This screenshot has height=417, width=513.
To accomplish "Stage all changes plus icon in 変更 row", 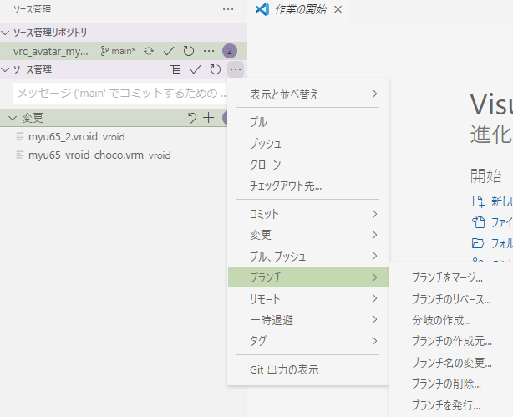I will (x=208, y=118).
